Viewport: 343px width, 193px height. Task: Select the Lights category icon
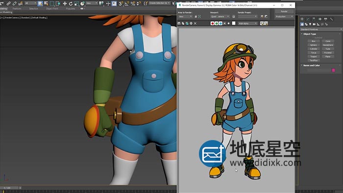pyautogui.click(x=310, y=24)
